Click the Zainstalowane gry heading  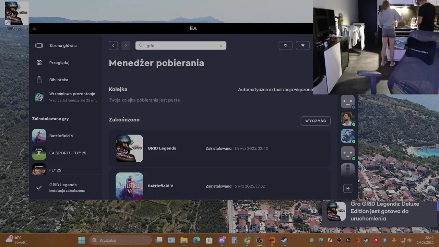pos(50,119)
